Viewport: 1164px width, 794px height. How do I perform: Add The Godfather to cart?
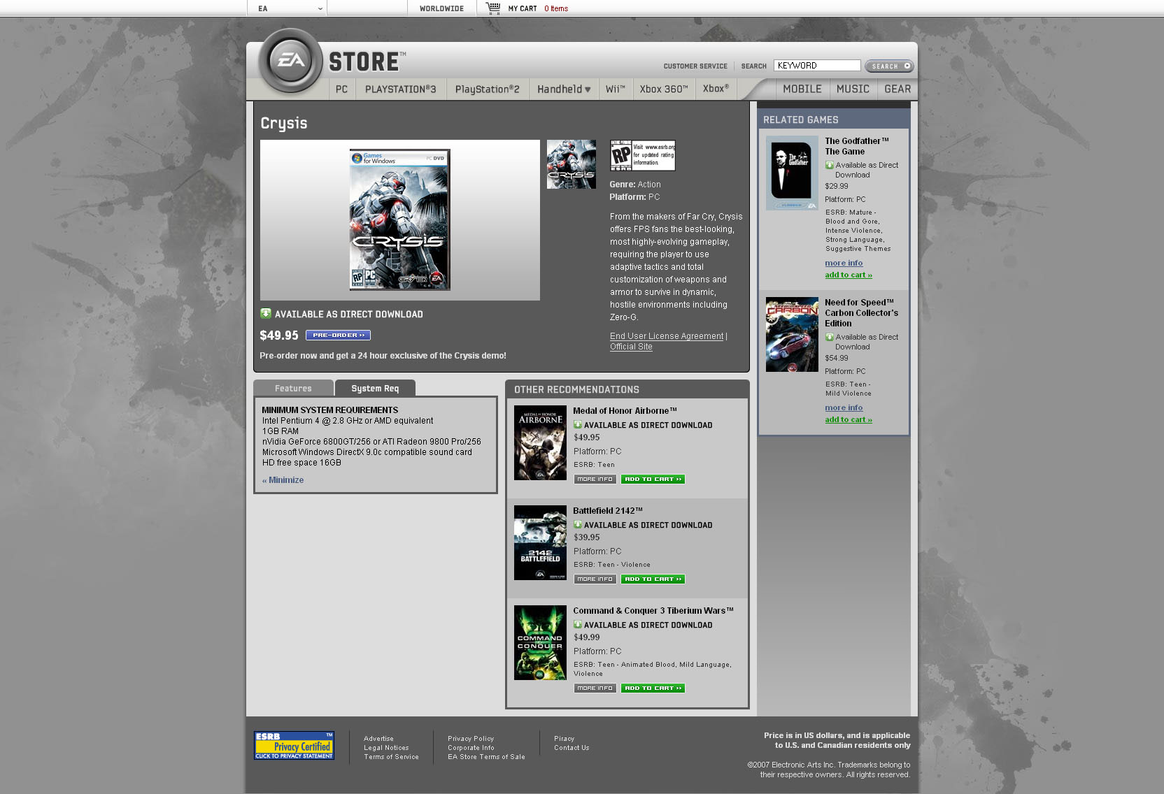(849, 275)
